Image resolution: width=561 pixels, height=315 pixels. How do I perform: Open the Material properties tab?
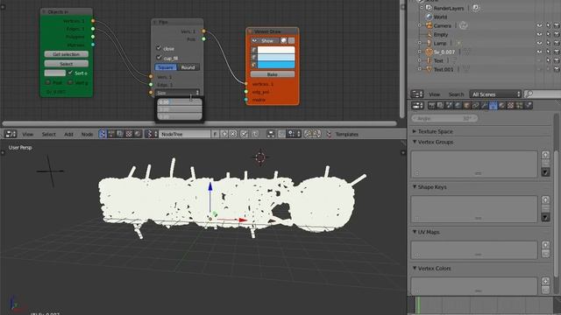click(501, 105)
